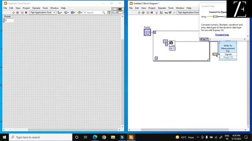The height and width of the screenshot is (141, 252).
Task: Click Block Diagram horizontal scrollbar
Action: click(187, 130)
